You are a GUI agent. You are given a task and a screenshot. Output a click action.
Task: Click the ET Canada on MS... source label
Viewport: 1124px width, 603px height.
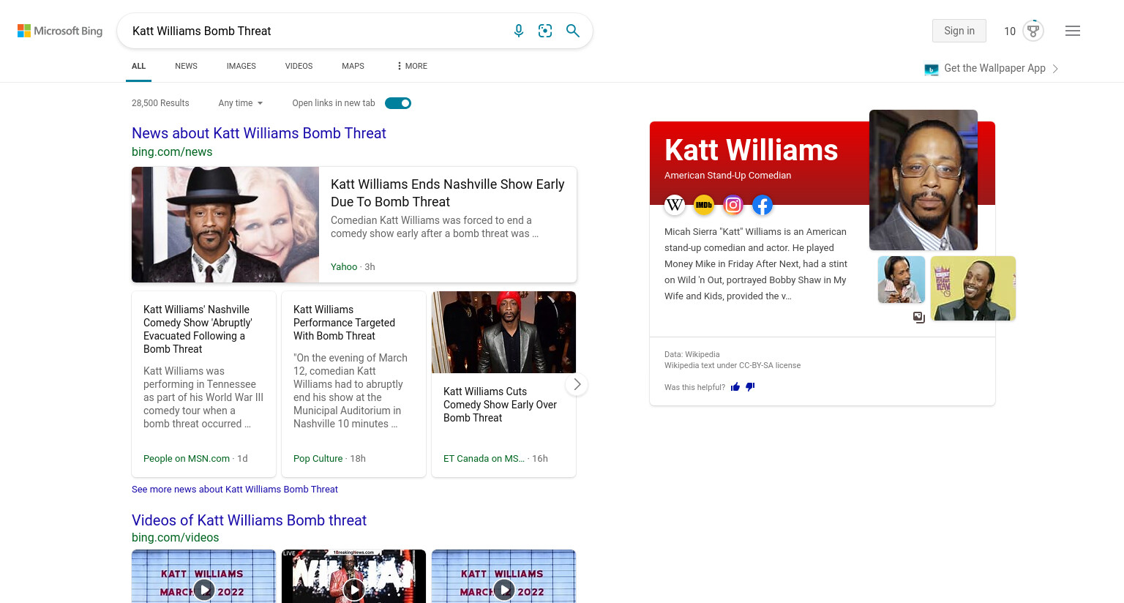(484, 459)
